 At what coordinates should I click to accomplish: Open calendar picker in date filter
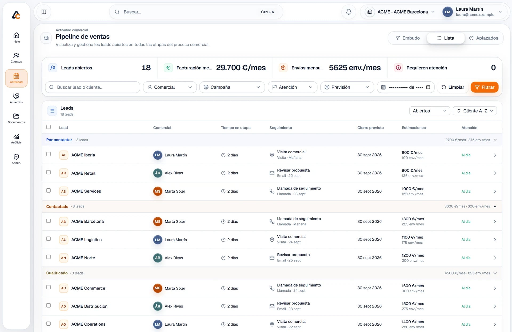[428, 87]
